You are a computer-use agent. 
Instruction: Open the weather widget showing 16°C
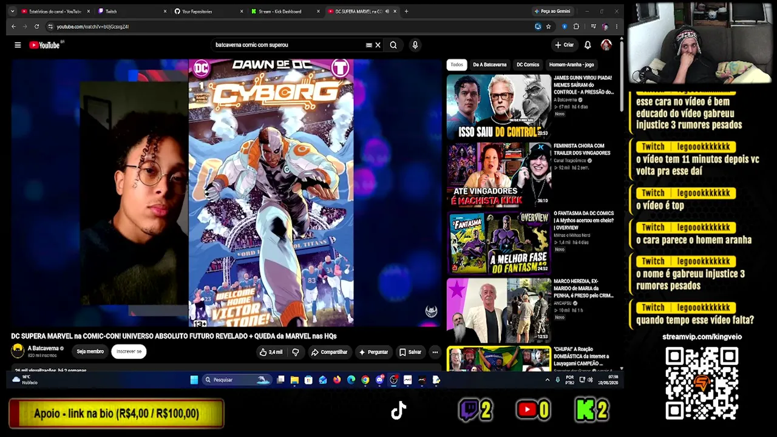coord(24,380)
